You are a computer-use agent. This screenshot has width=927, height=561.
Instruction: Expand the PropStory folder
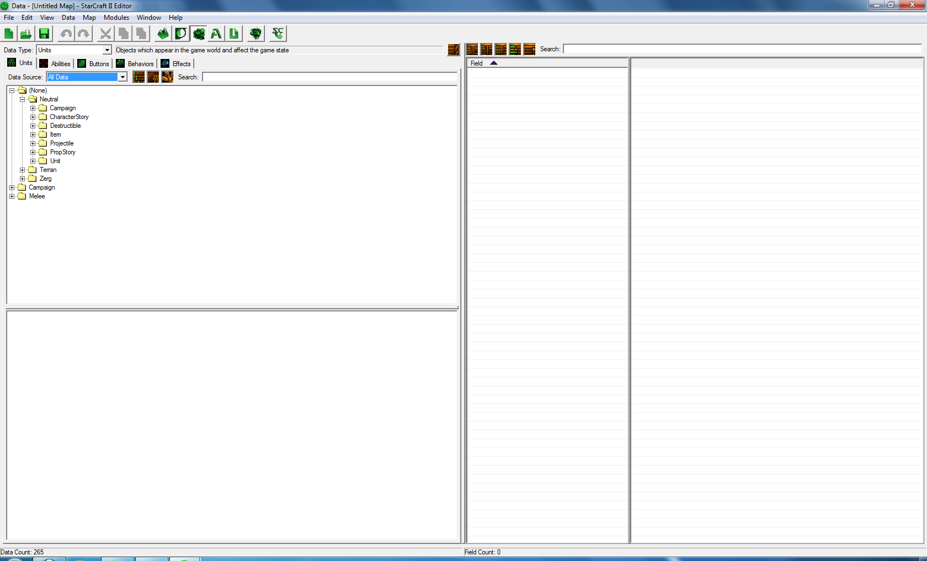tap(33, 152)
